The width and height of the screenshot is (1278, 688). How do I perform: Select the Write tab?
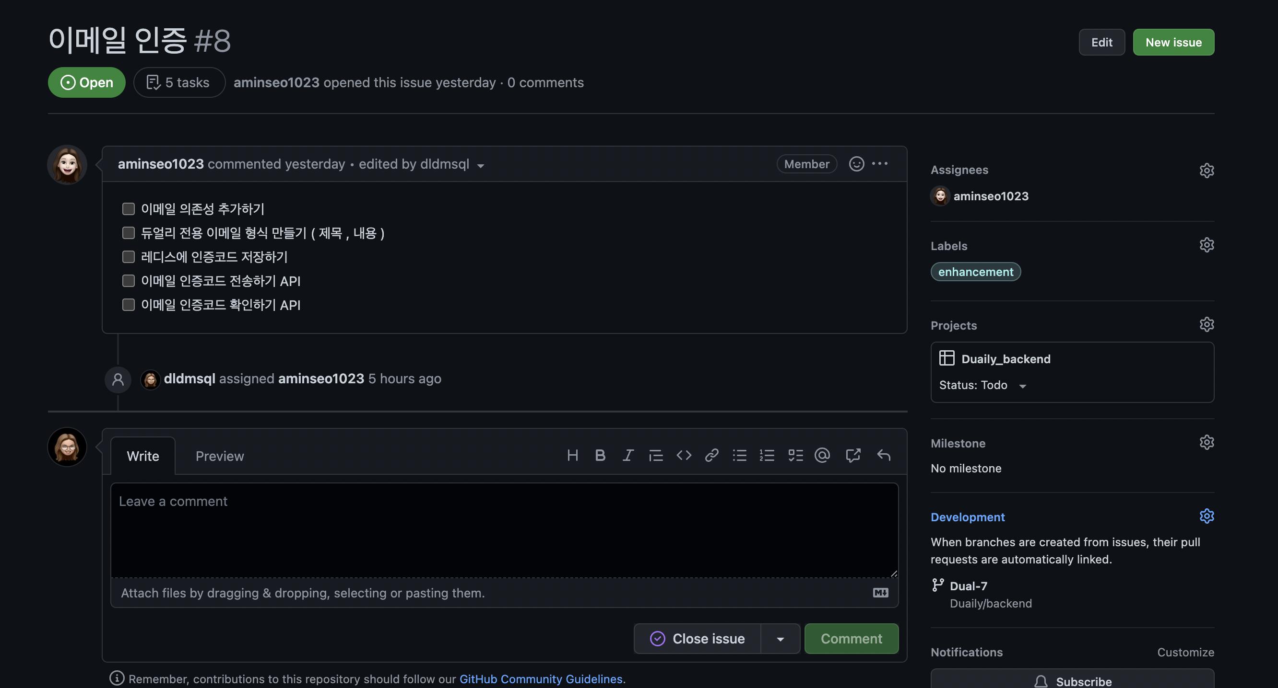point(143,456)
